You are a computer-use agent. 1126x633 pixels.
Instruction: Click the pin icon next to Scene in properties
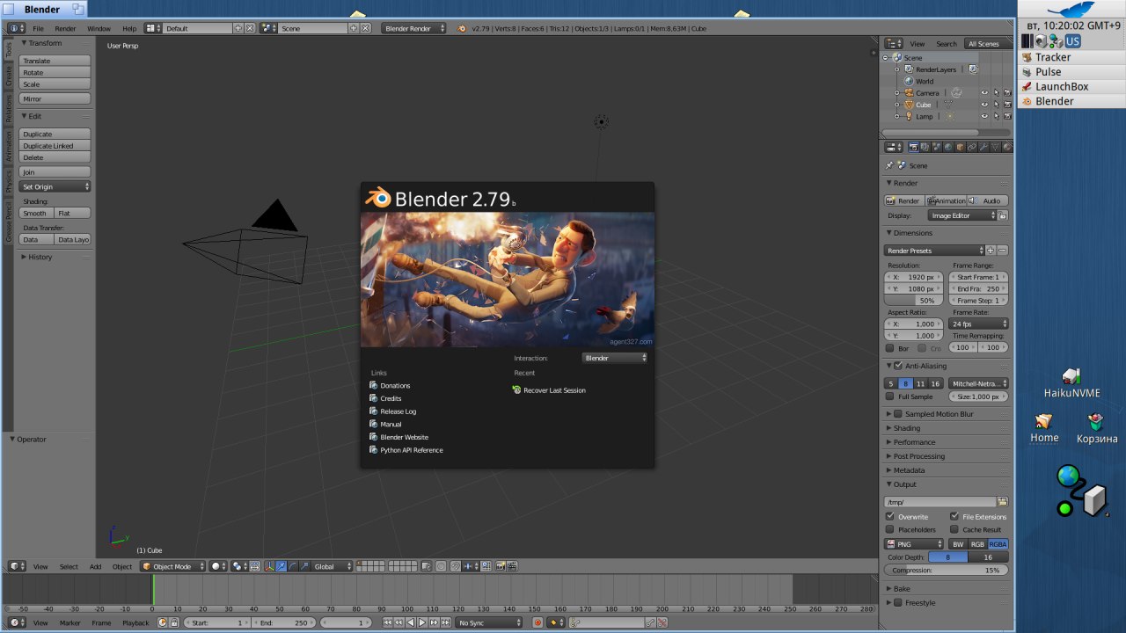(889, 165)
